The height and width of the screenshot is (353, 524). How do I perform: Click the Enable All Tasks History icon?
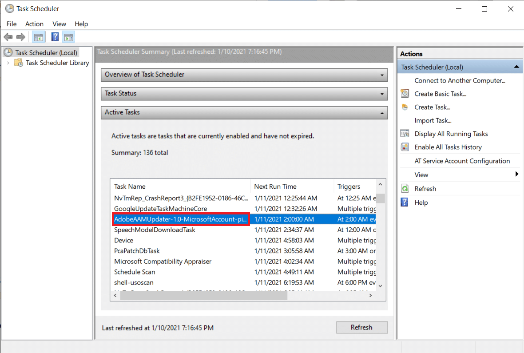[405, 147]
